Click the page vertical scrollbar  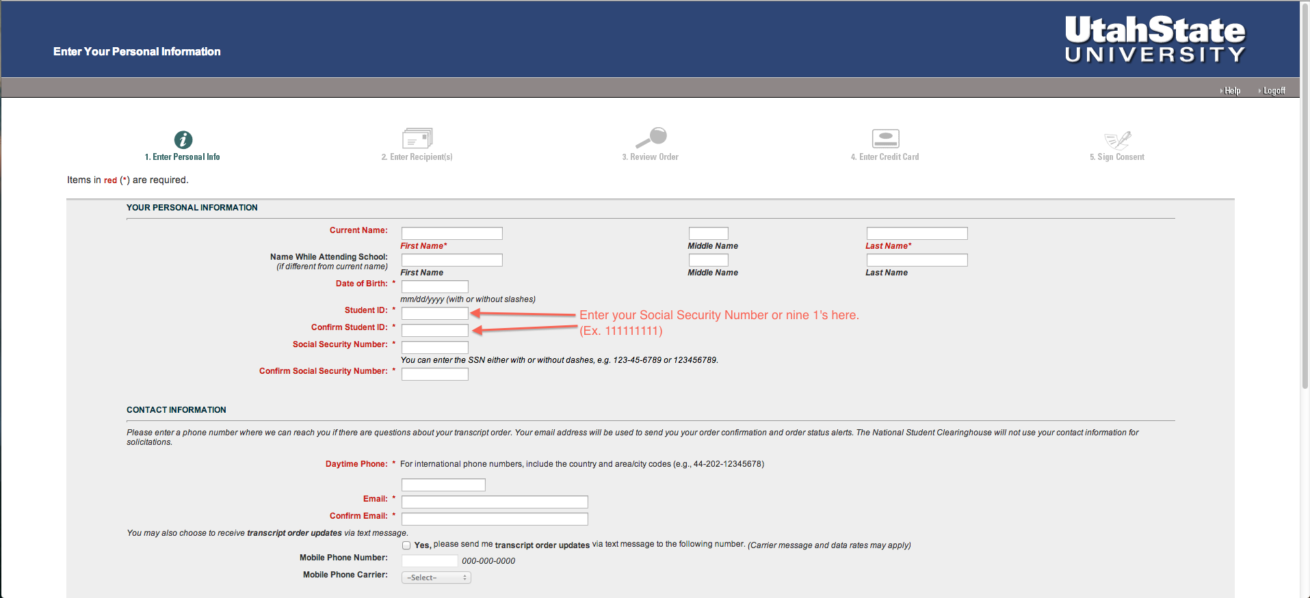[1305, 205]
